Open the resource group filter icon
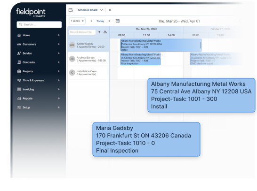The height and width of the screenshot is (191, 257). pos(105,32)
